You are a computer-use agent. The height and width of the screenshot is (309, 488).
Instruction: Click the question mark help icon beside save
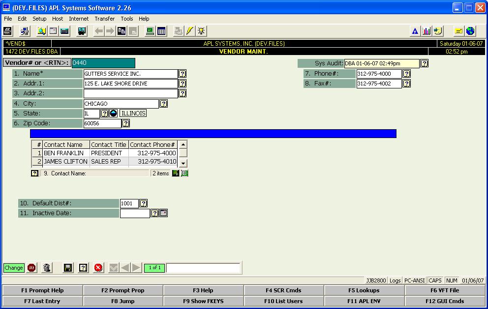[83, 268]
